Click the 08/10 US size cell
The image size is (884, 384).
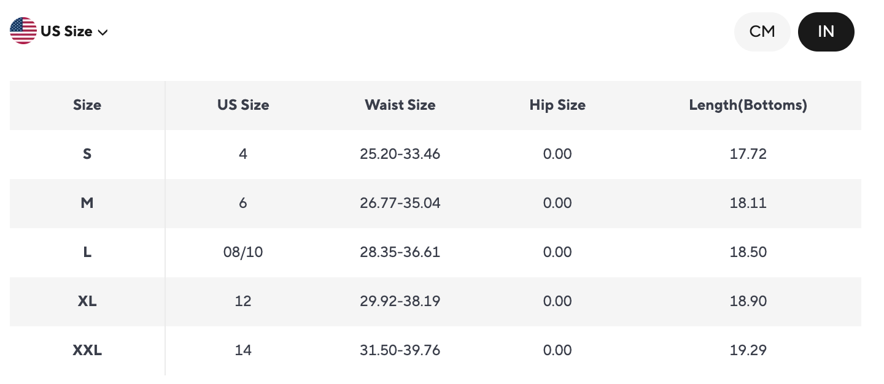point(243,252)
